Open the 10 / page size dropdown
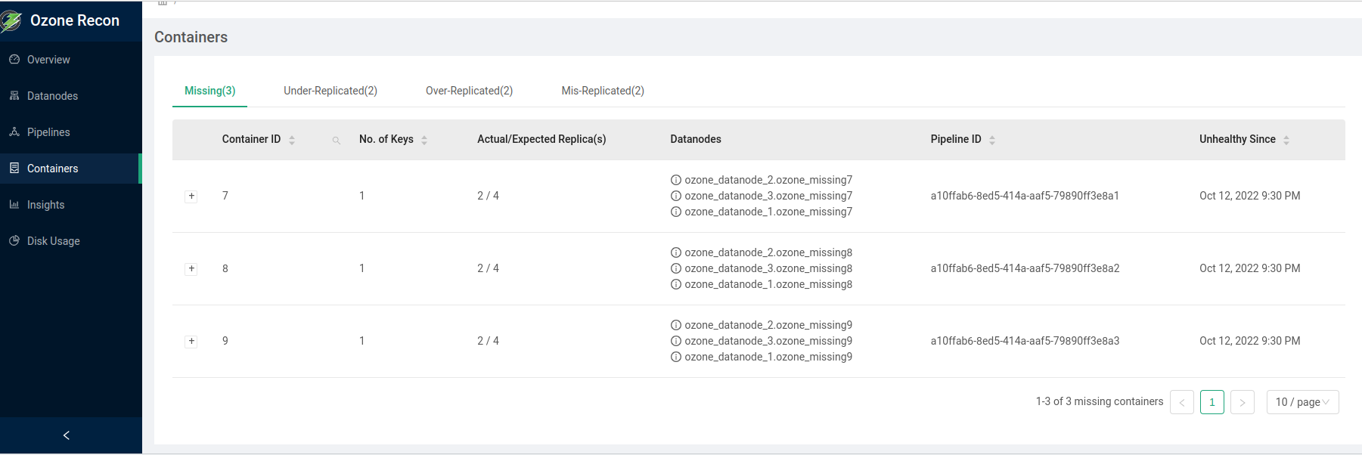The image size is (1362, 455). pos(1303,402)
